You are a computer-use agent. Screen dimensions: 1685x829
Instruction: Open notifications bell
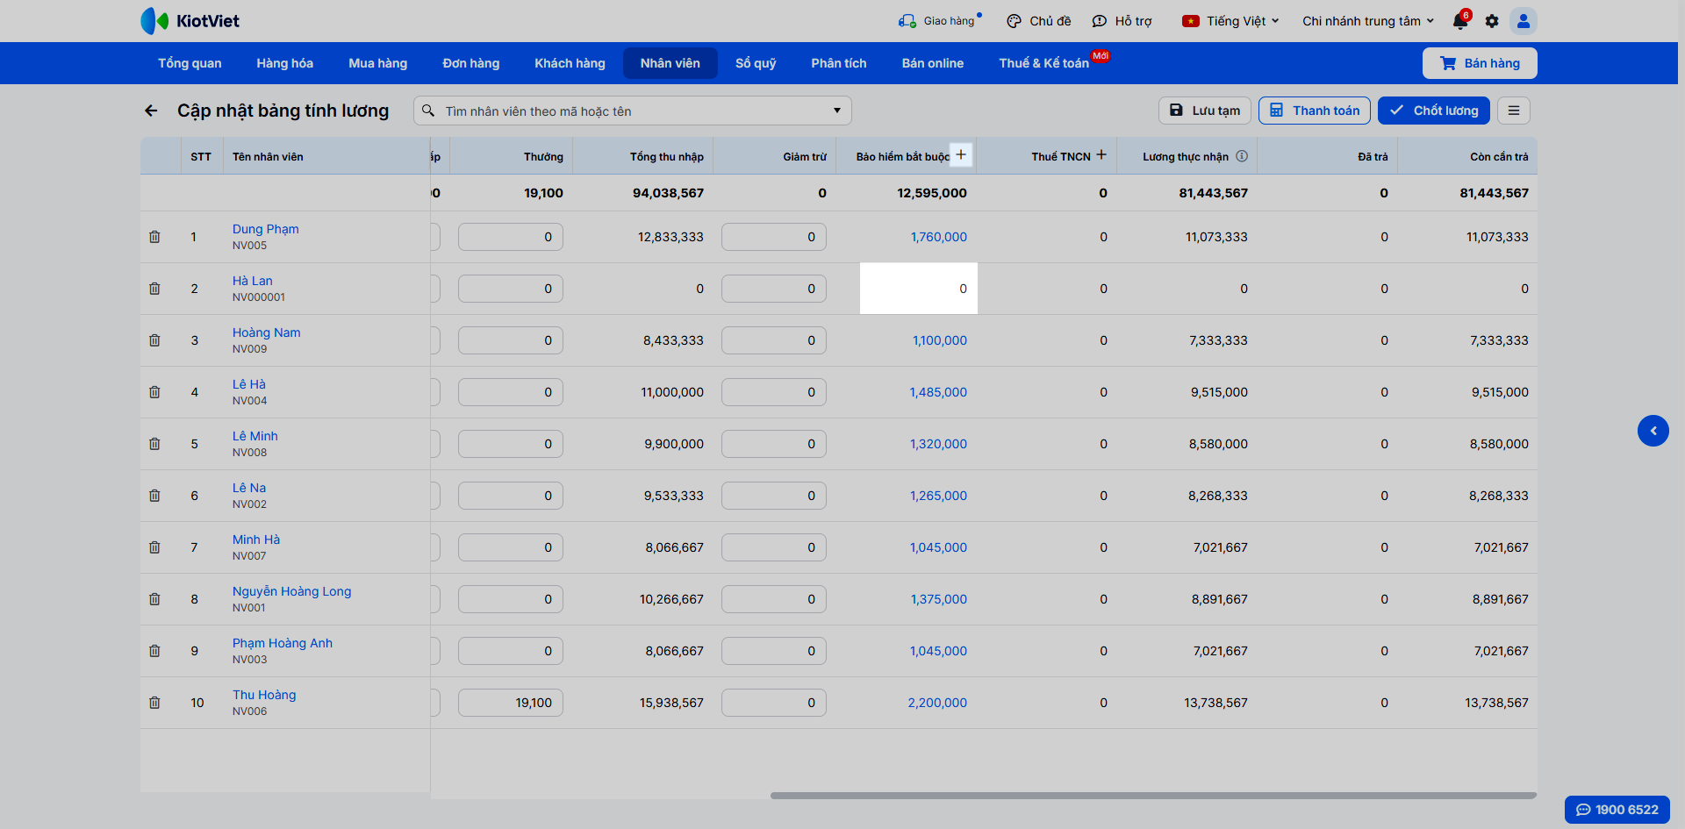click(1460, 21)
